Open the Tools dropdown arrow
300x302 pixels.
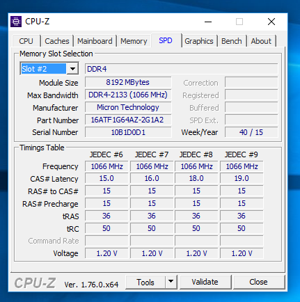pyautogui.click(x=171, y=282)
